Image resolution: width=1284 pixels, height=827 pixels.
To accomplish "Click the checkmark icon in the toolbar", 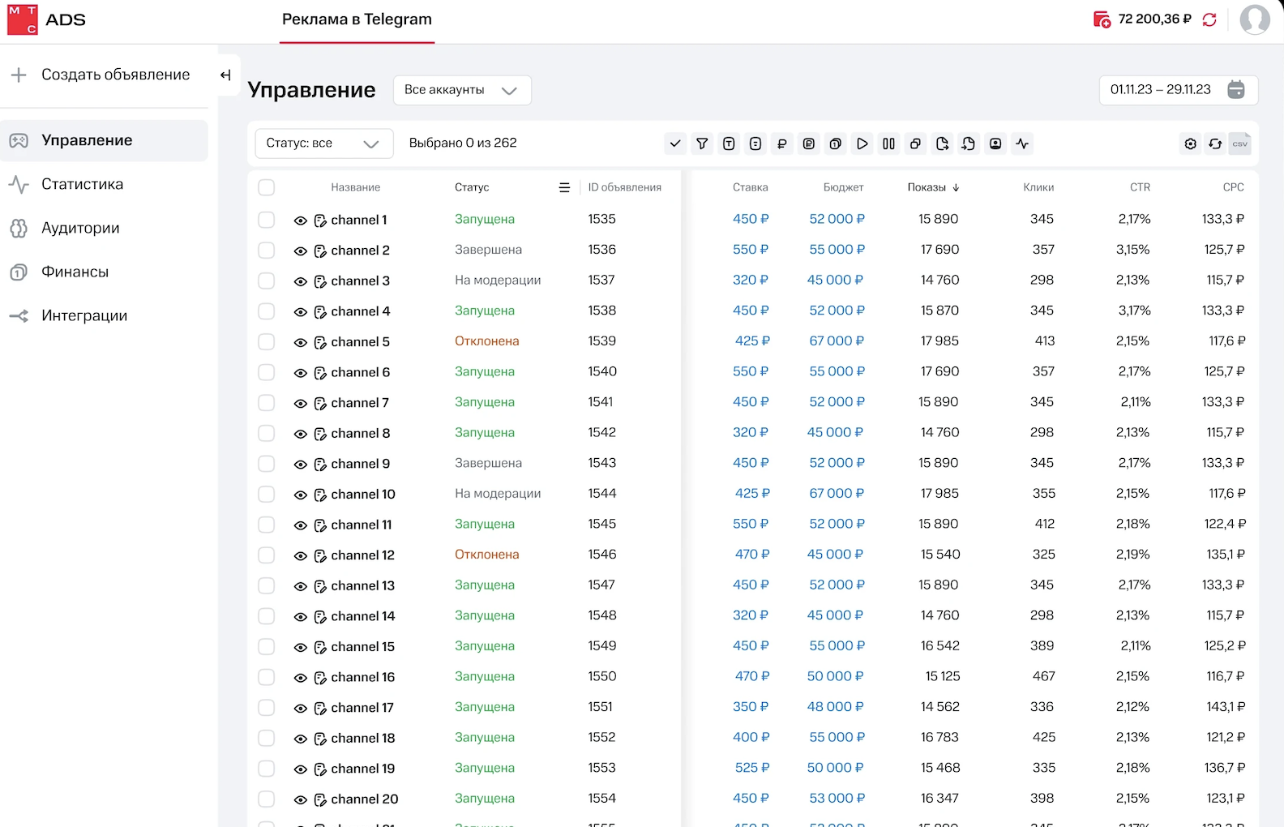I will [x=675, y=144].
